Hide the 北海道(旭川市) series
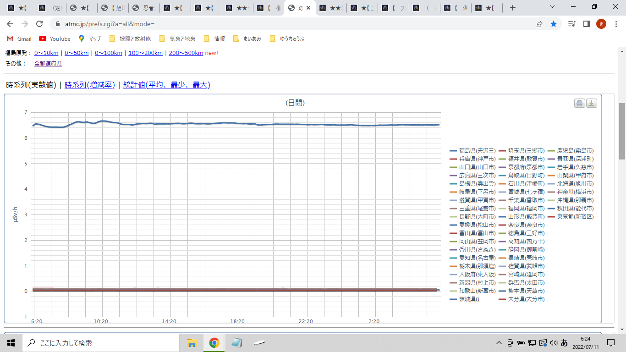626x352 pixels. [x=571, y=183]
